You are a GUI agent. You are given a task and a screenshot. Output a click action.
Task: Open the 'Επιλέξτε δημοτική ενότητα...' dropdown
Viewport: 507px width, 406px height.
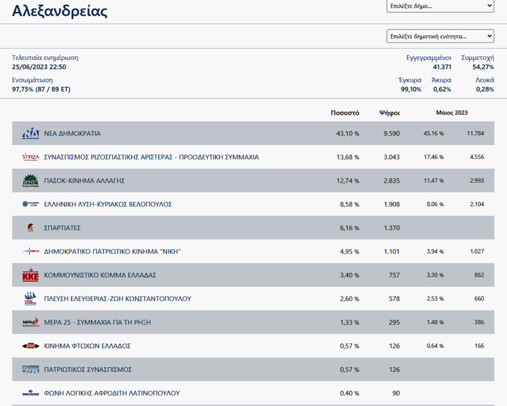pos(440,36)
